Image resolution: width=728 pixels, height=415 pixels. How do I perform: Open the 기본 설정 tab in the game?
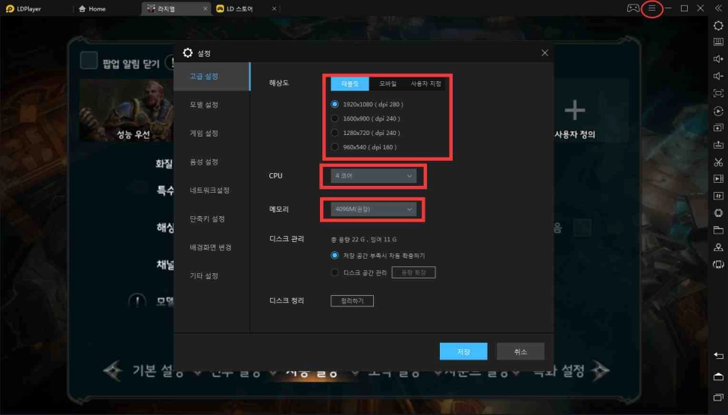[x=158, y=371]
